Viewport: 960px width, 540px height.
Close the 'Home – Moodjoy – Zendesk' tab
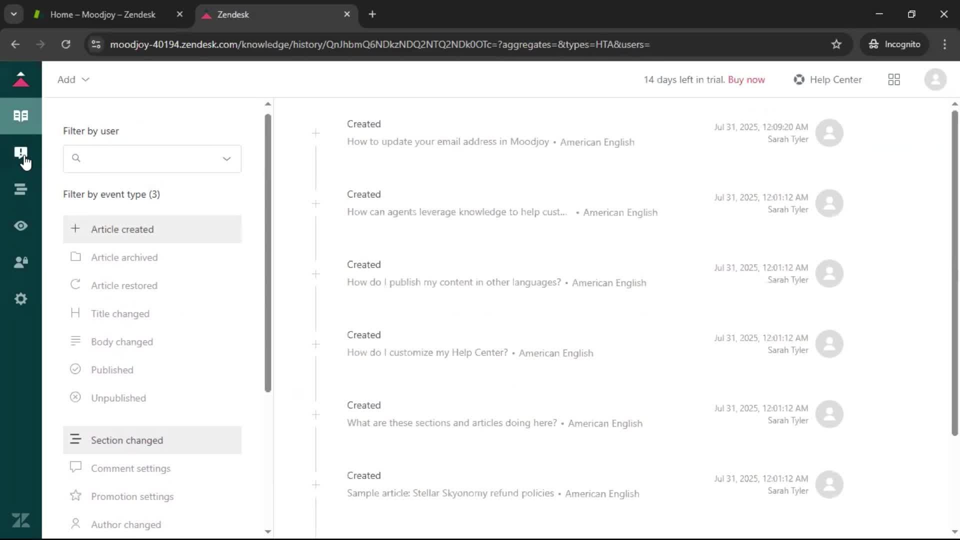pos(179,14)
